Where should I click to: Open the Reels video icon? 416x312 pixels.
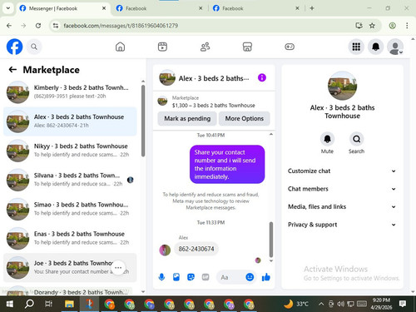click(x=162, y=47)
